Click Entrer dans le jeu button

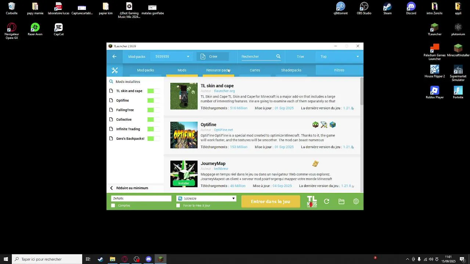(x=270, y=202)
